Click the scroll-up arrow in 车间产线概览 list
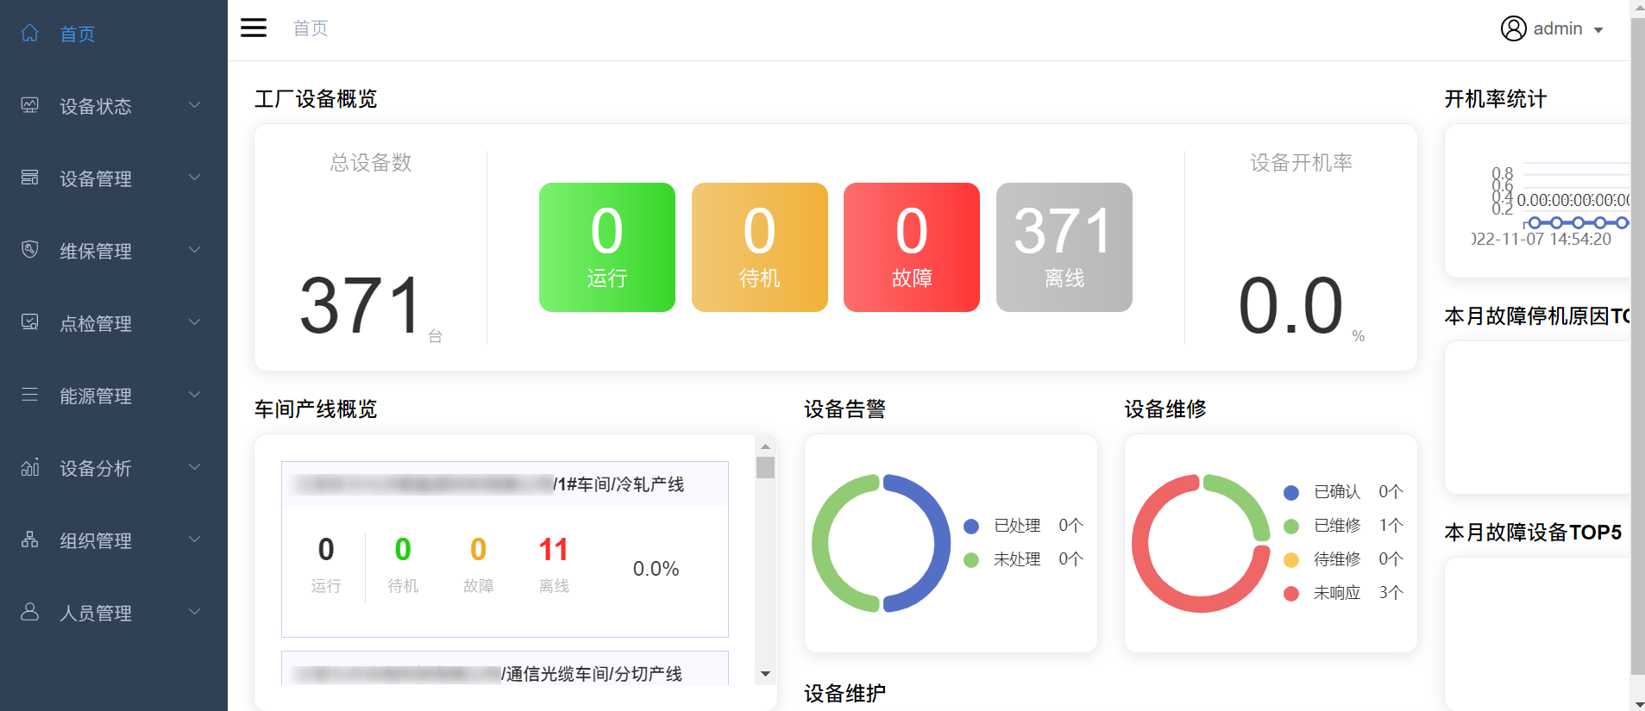This screenshot has height=711, width=1645. pos(765,446)
